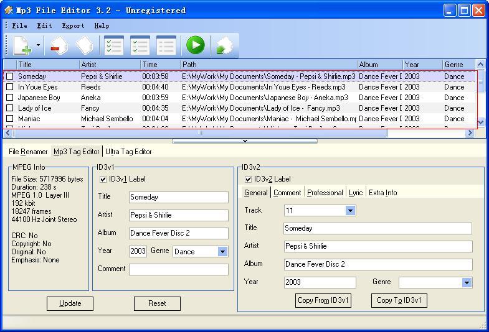489x332 pixels.
Task: Open the ID3v1 Genre dropdown
Action: 222,252
